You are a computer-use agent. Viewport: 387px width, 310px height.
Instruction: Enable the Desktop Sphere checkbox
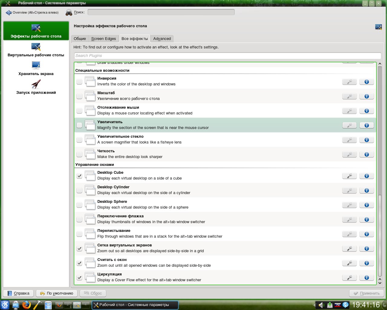79,205
